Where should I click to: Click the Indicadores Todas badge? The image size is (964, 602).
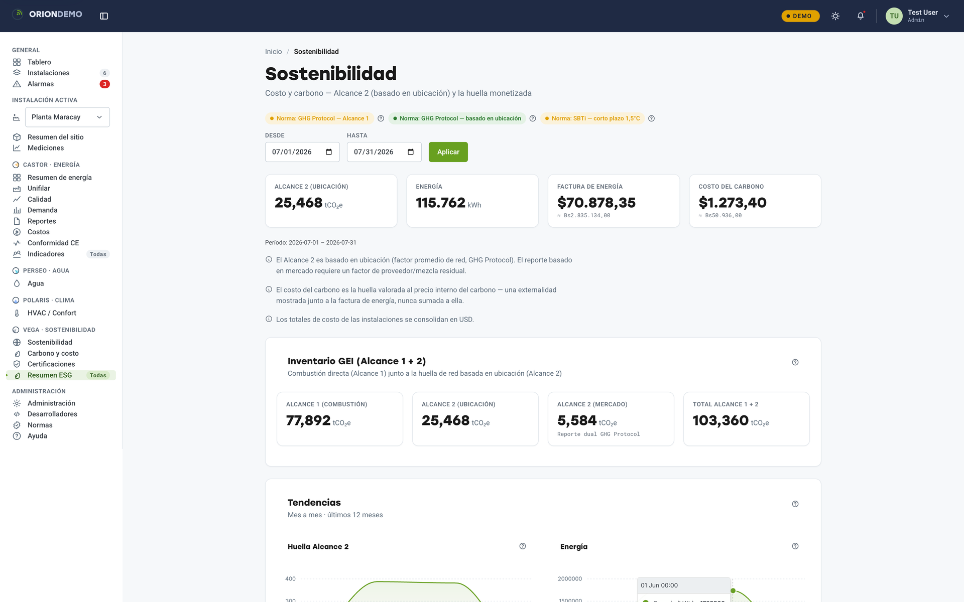click(x=98, y=254)
